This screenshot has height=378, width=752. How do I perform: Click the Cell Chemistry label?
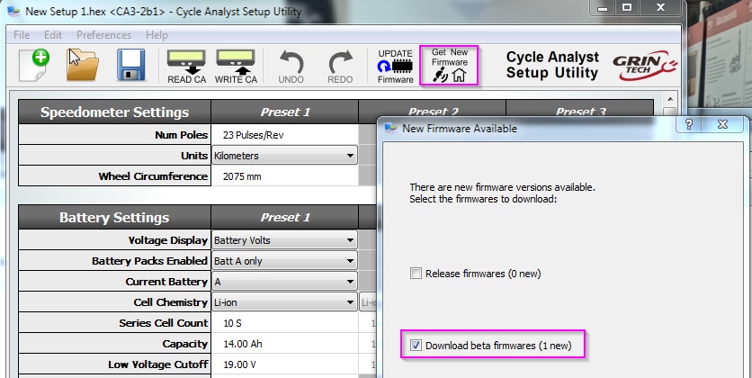170,302
